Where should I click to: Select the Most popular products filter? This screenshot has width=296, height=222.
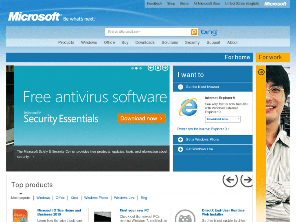(x=21, y=198)
